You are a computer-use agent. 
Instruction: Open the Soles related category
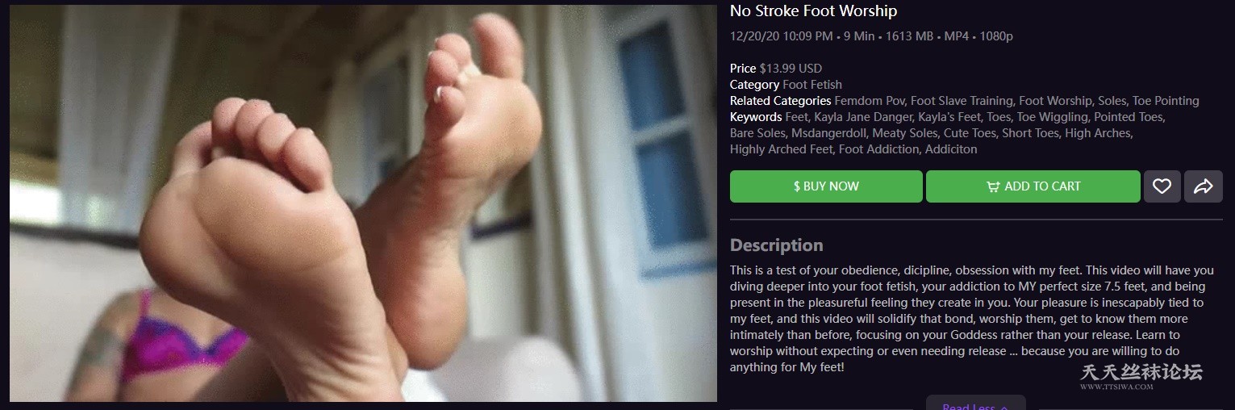pyautogui.click(x=1112, y=101)
